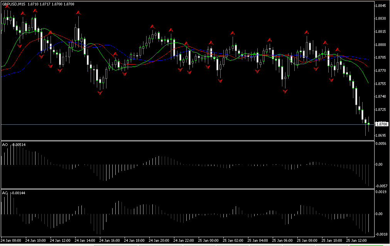Click the 0.0056 level on the AO scale

tap(381, 143)
